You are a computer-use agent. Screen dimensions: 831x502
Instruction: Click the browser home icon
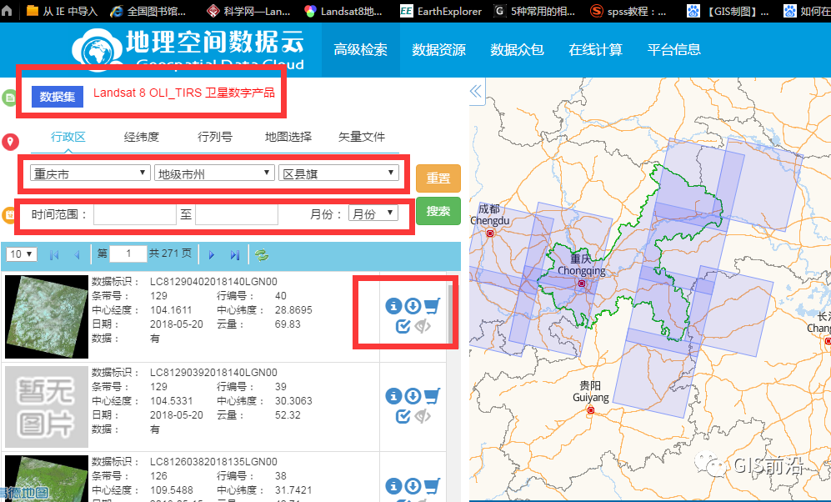pyautogui.click(x=7, y=11)
